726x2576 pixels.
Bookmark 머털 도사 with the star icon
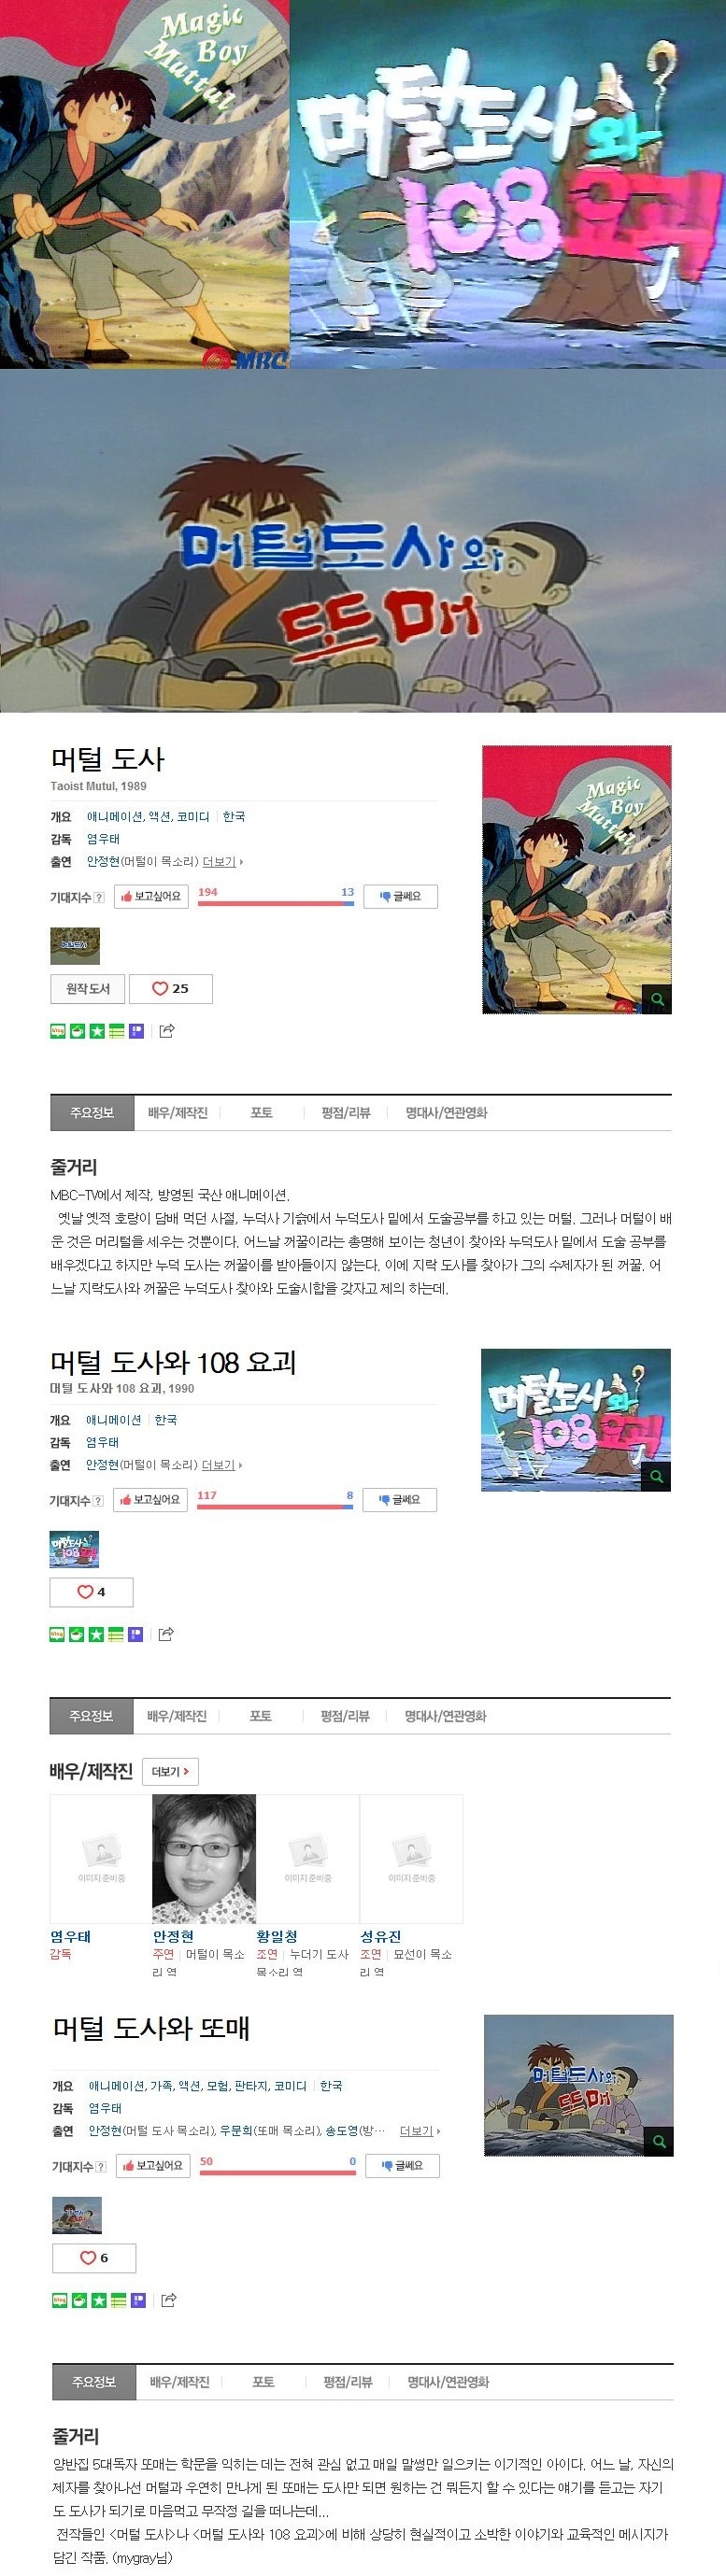[97, 1031]
